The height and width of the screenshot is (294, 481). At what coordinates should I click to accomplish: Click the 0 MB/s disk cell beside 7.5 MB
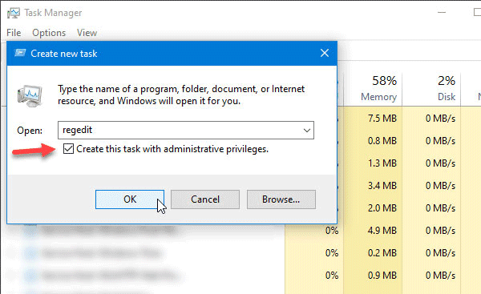point(431,118)
